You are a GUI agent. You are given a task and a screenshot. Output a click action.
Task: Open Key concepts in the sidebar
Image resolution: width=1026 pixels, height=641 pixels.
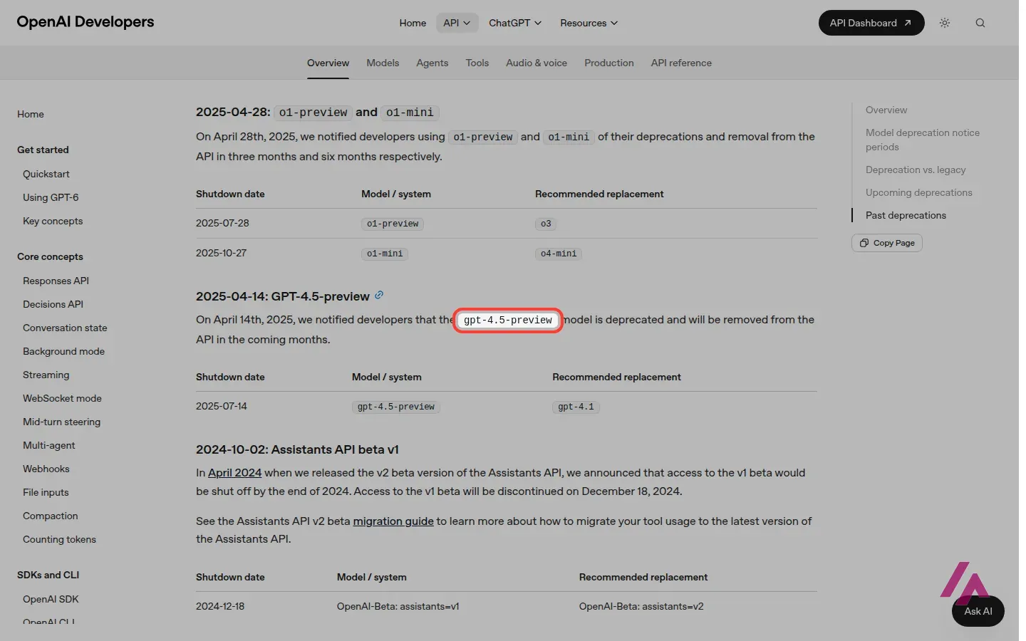coord(53,221)
